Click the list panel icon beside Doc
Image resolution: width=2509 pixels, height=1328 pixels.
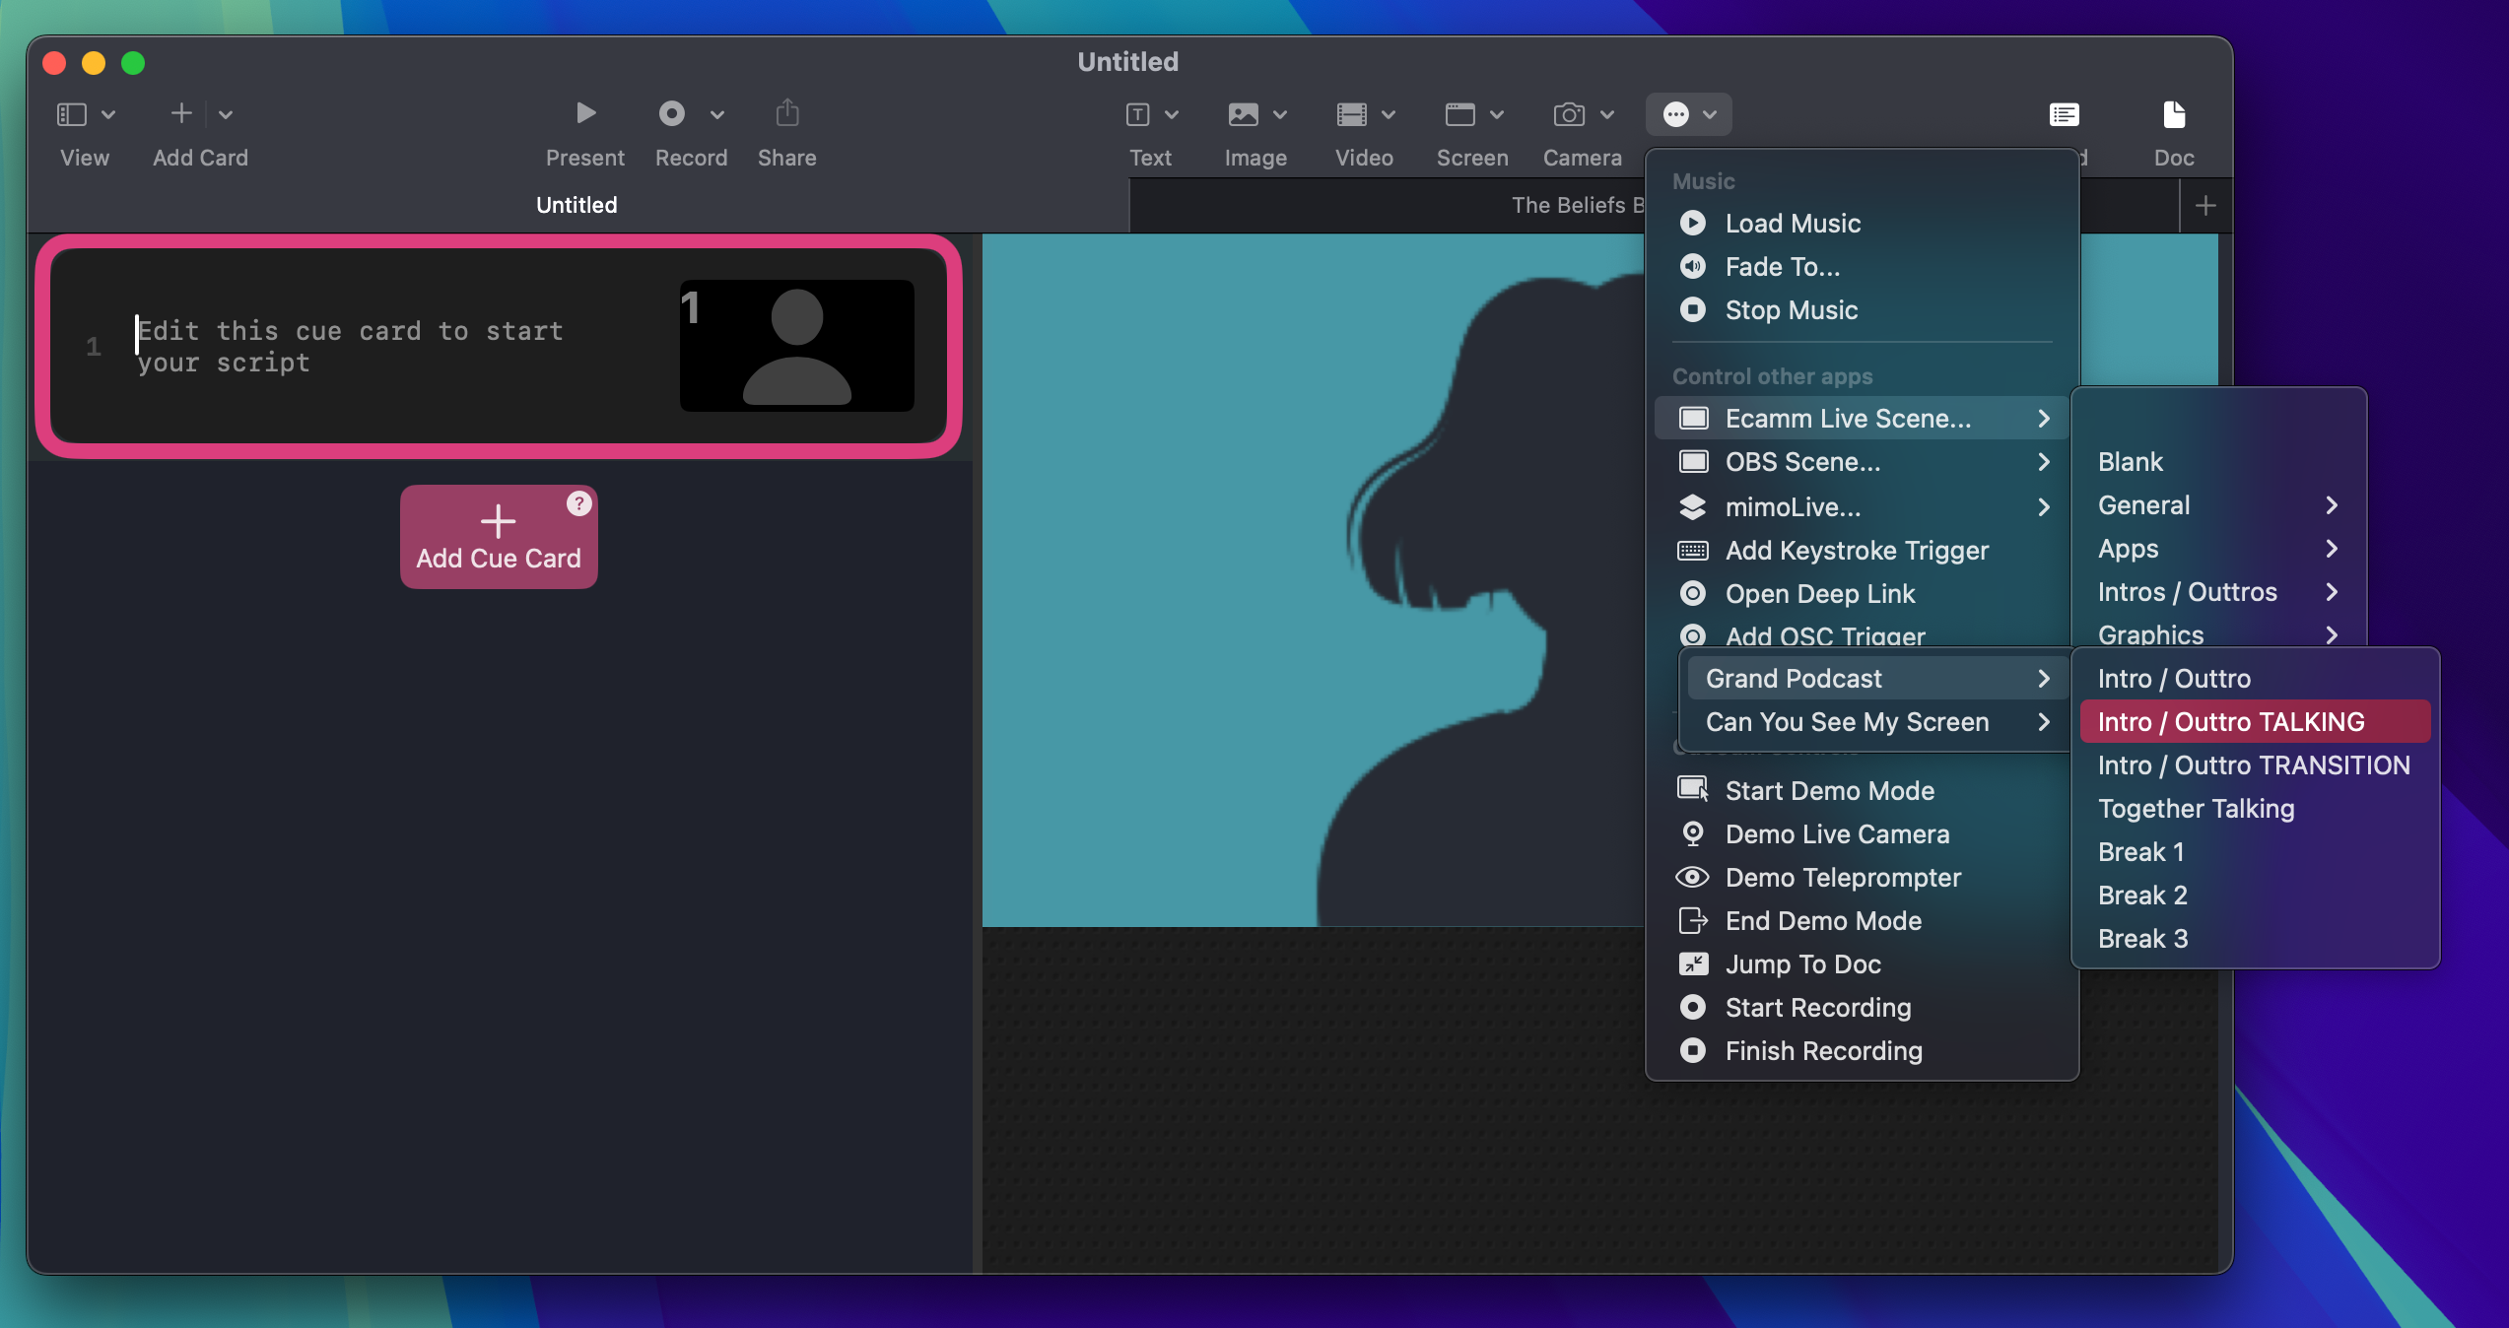tap(2065, 114)
